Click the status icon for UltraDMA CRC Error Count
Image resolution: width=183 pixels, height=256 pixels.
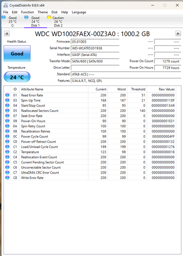point(7,172)
